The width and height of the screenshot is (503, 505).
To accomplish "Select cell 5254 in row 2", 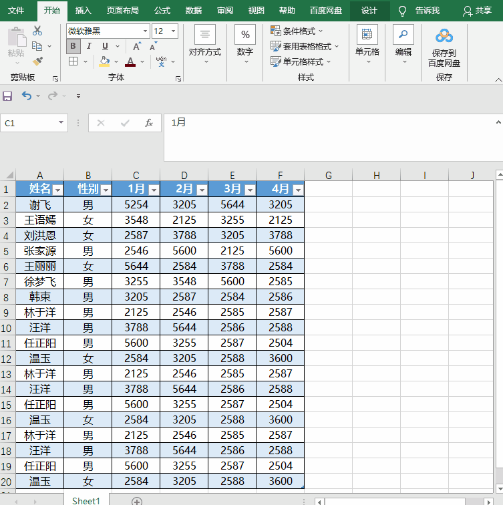I will click(x=136, y=204).
